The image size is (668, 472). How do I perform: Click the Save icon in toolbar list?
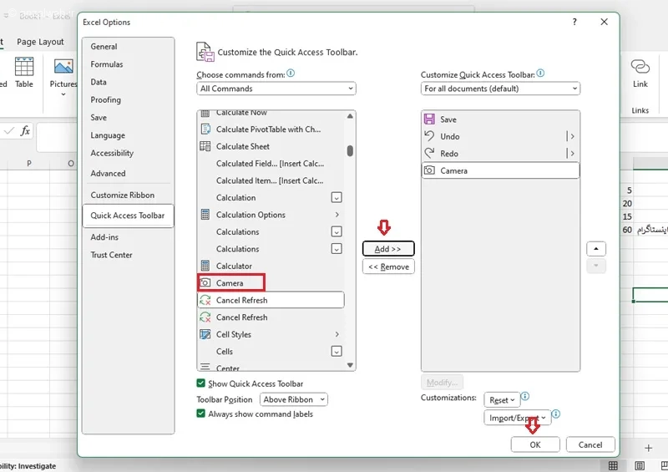429,119
